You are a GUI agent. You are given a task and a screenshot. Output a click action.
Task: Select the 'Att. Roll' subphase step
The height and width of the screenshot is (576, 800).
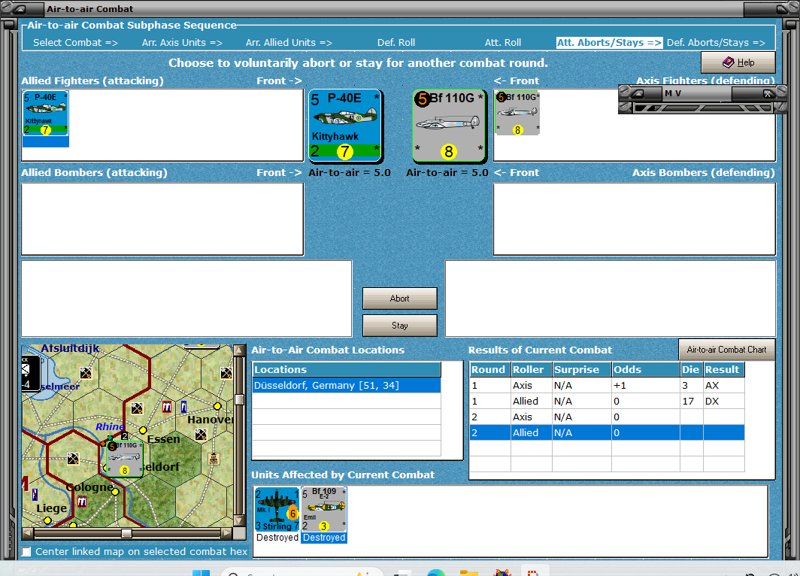[502, 42]
